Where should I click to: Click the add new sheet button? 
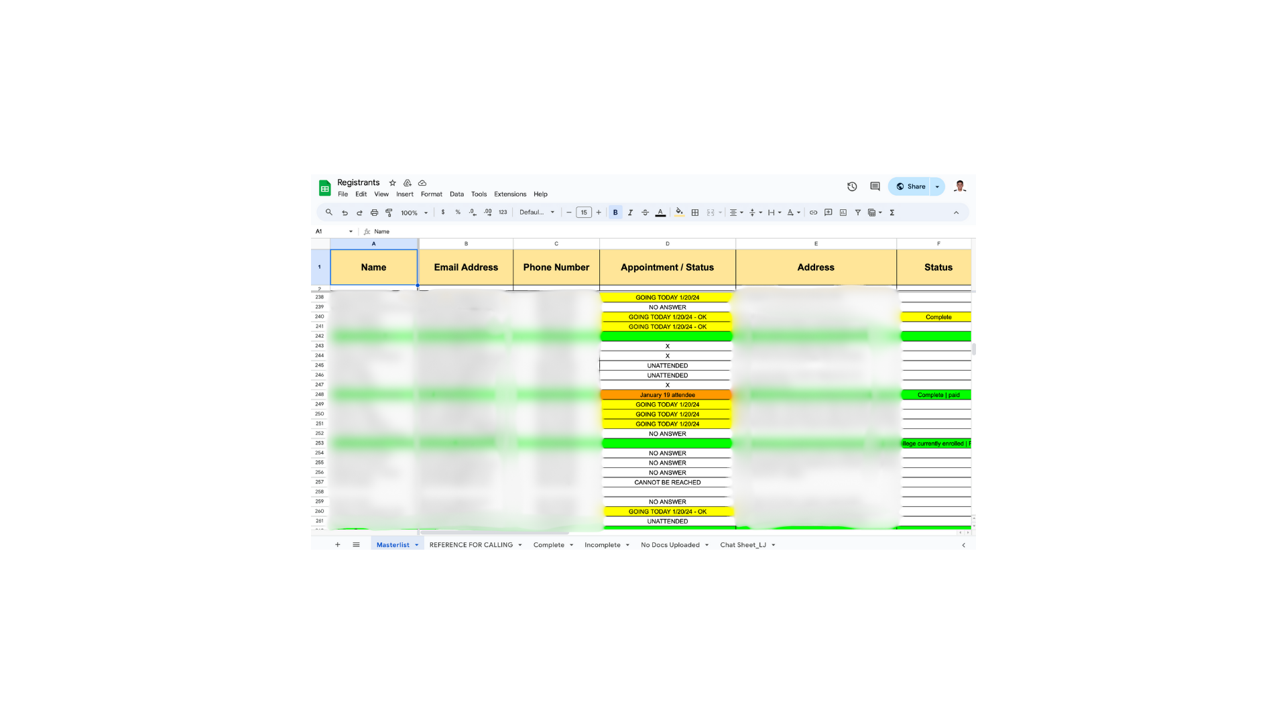[338, 545]
